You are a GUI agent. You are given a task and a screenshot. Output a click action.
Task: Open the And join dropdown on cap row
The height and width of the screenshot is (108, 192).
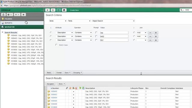click(x=142, y=33)
